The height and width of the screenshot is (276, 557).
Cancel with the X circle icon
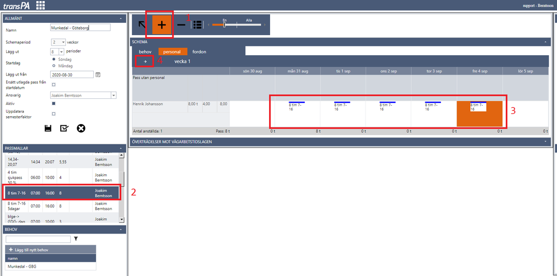[x=81, y=129]
